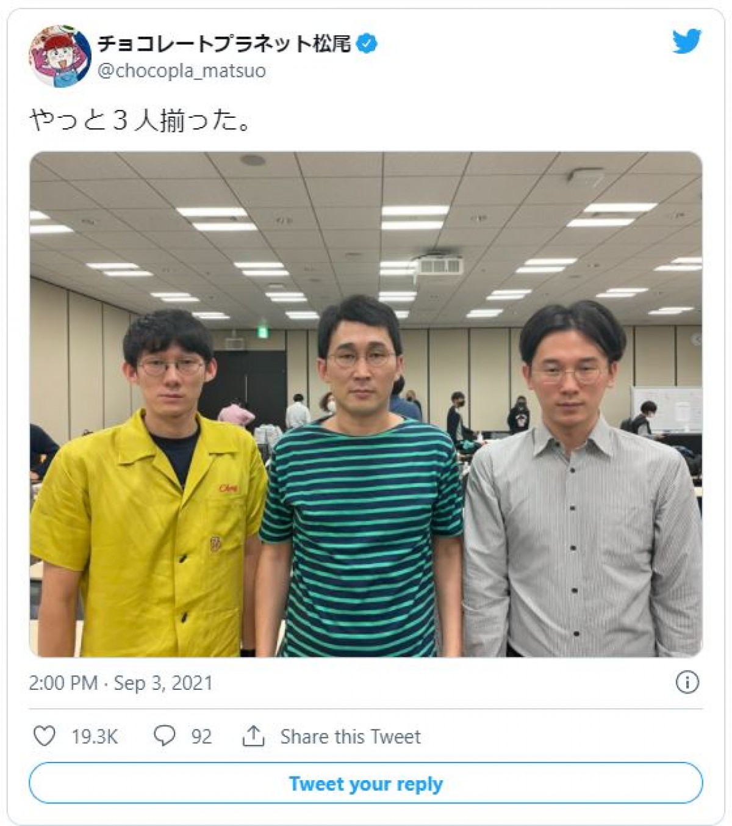Click the Tweet your reply button
The height and width of the screenshot is (826, 732).
pyautogui.click(x=366, y=783)
